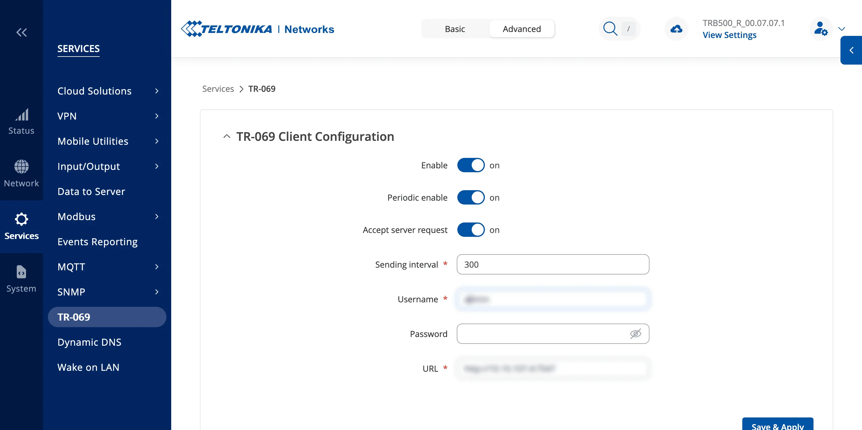Toggle the Enable switch off
This screenshot has width=862, height=430.
(x=471, y=165)
